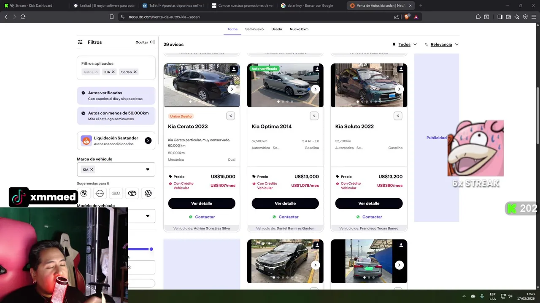This screenshot has width=540, height=303.
Task: Click the purple range slider handle
Action: click(151, 249)
